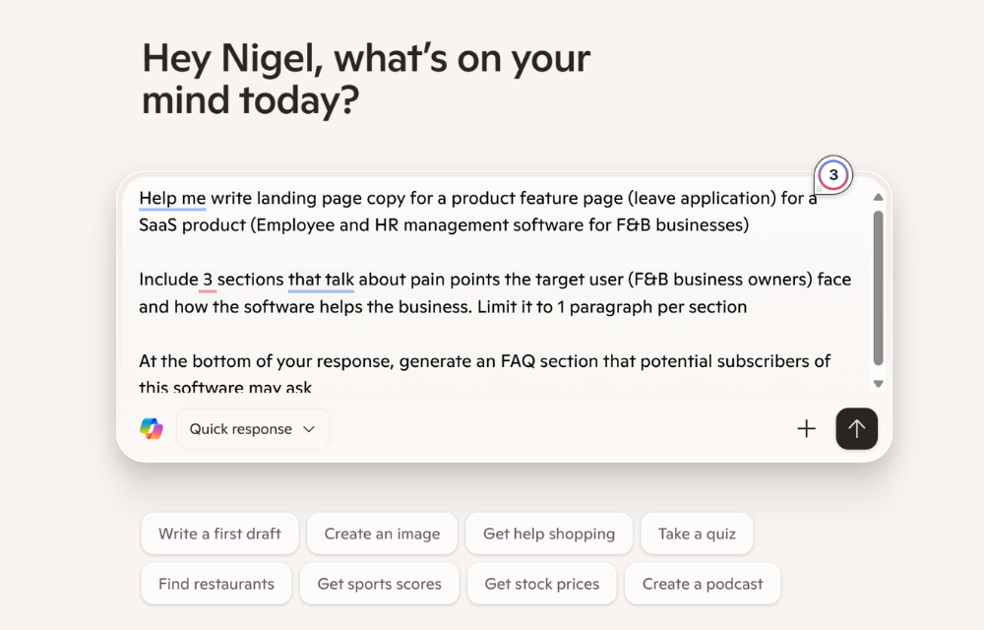Viewport: 984px width, 630px height.
Task: Select Find restaurants
Action: (x=216, y=583)
